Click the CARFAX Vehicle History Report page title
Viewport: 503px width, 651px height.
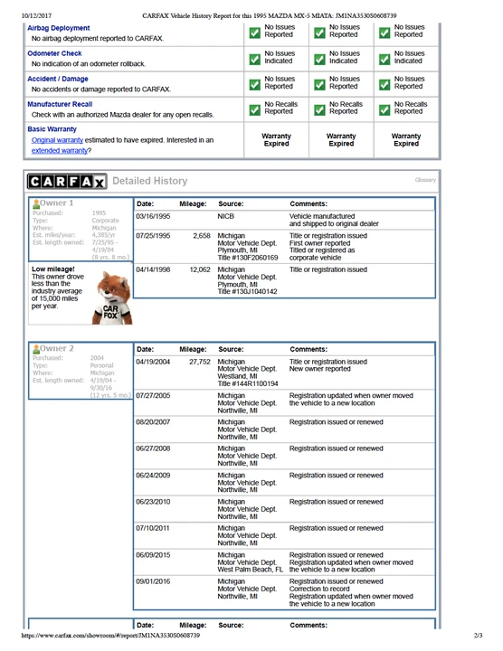(270, 15)
